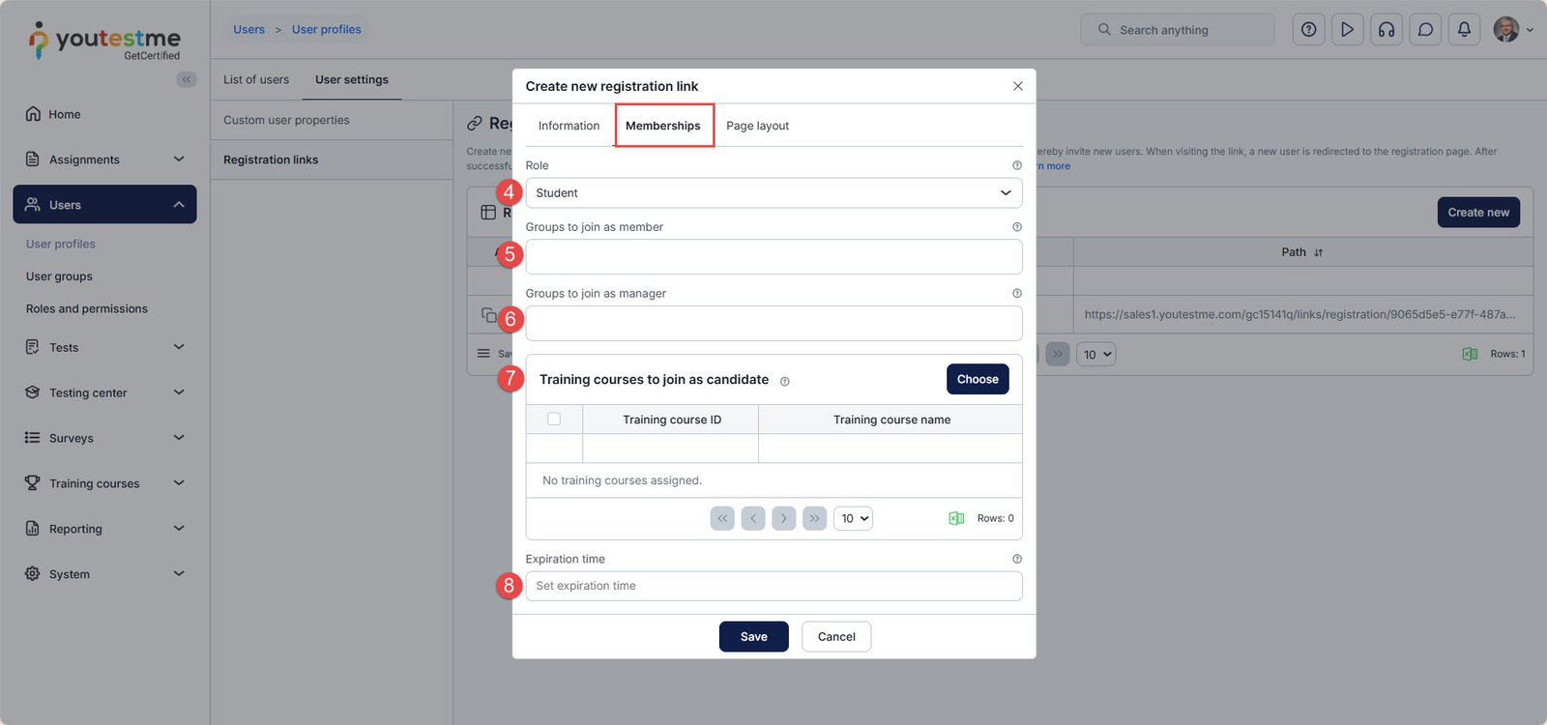Open User groups in the sidebar
Viewport: 1547px width, 725px height.
60,276
